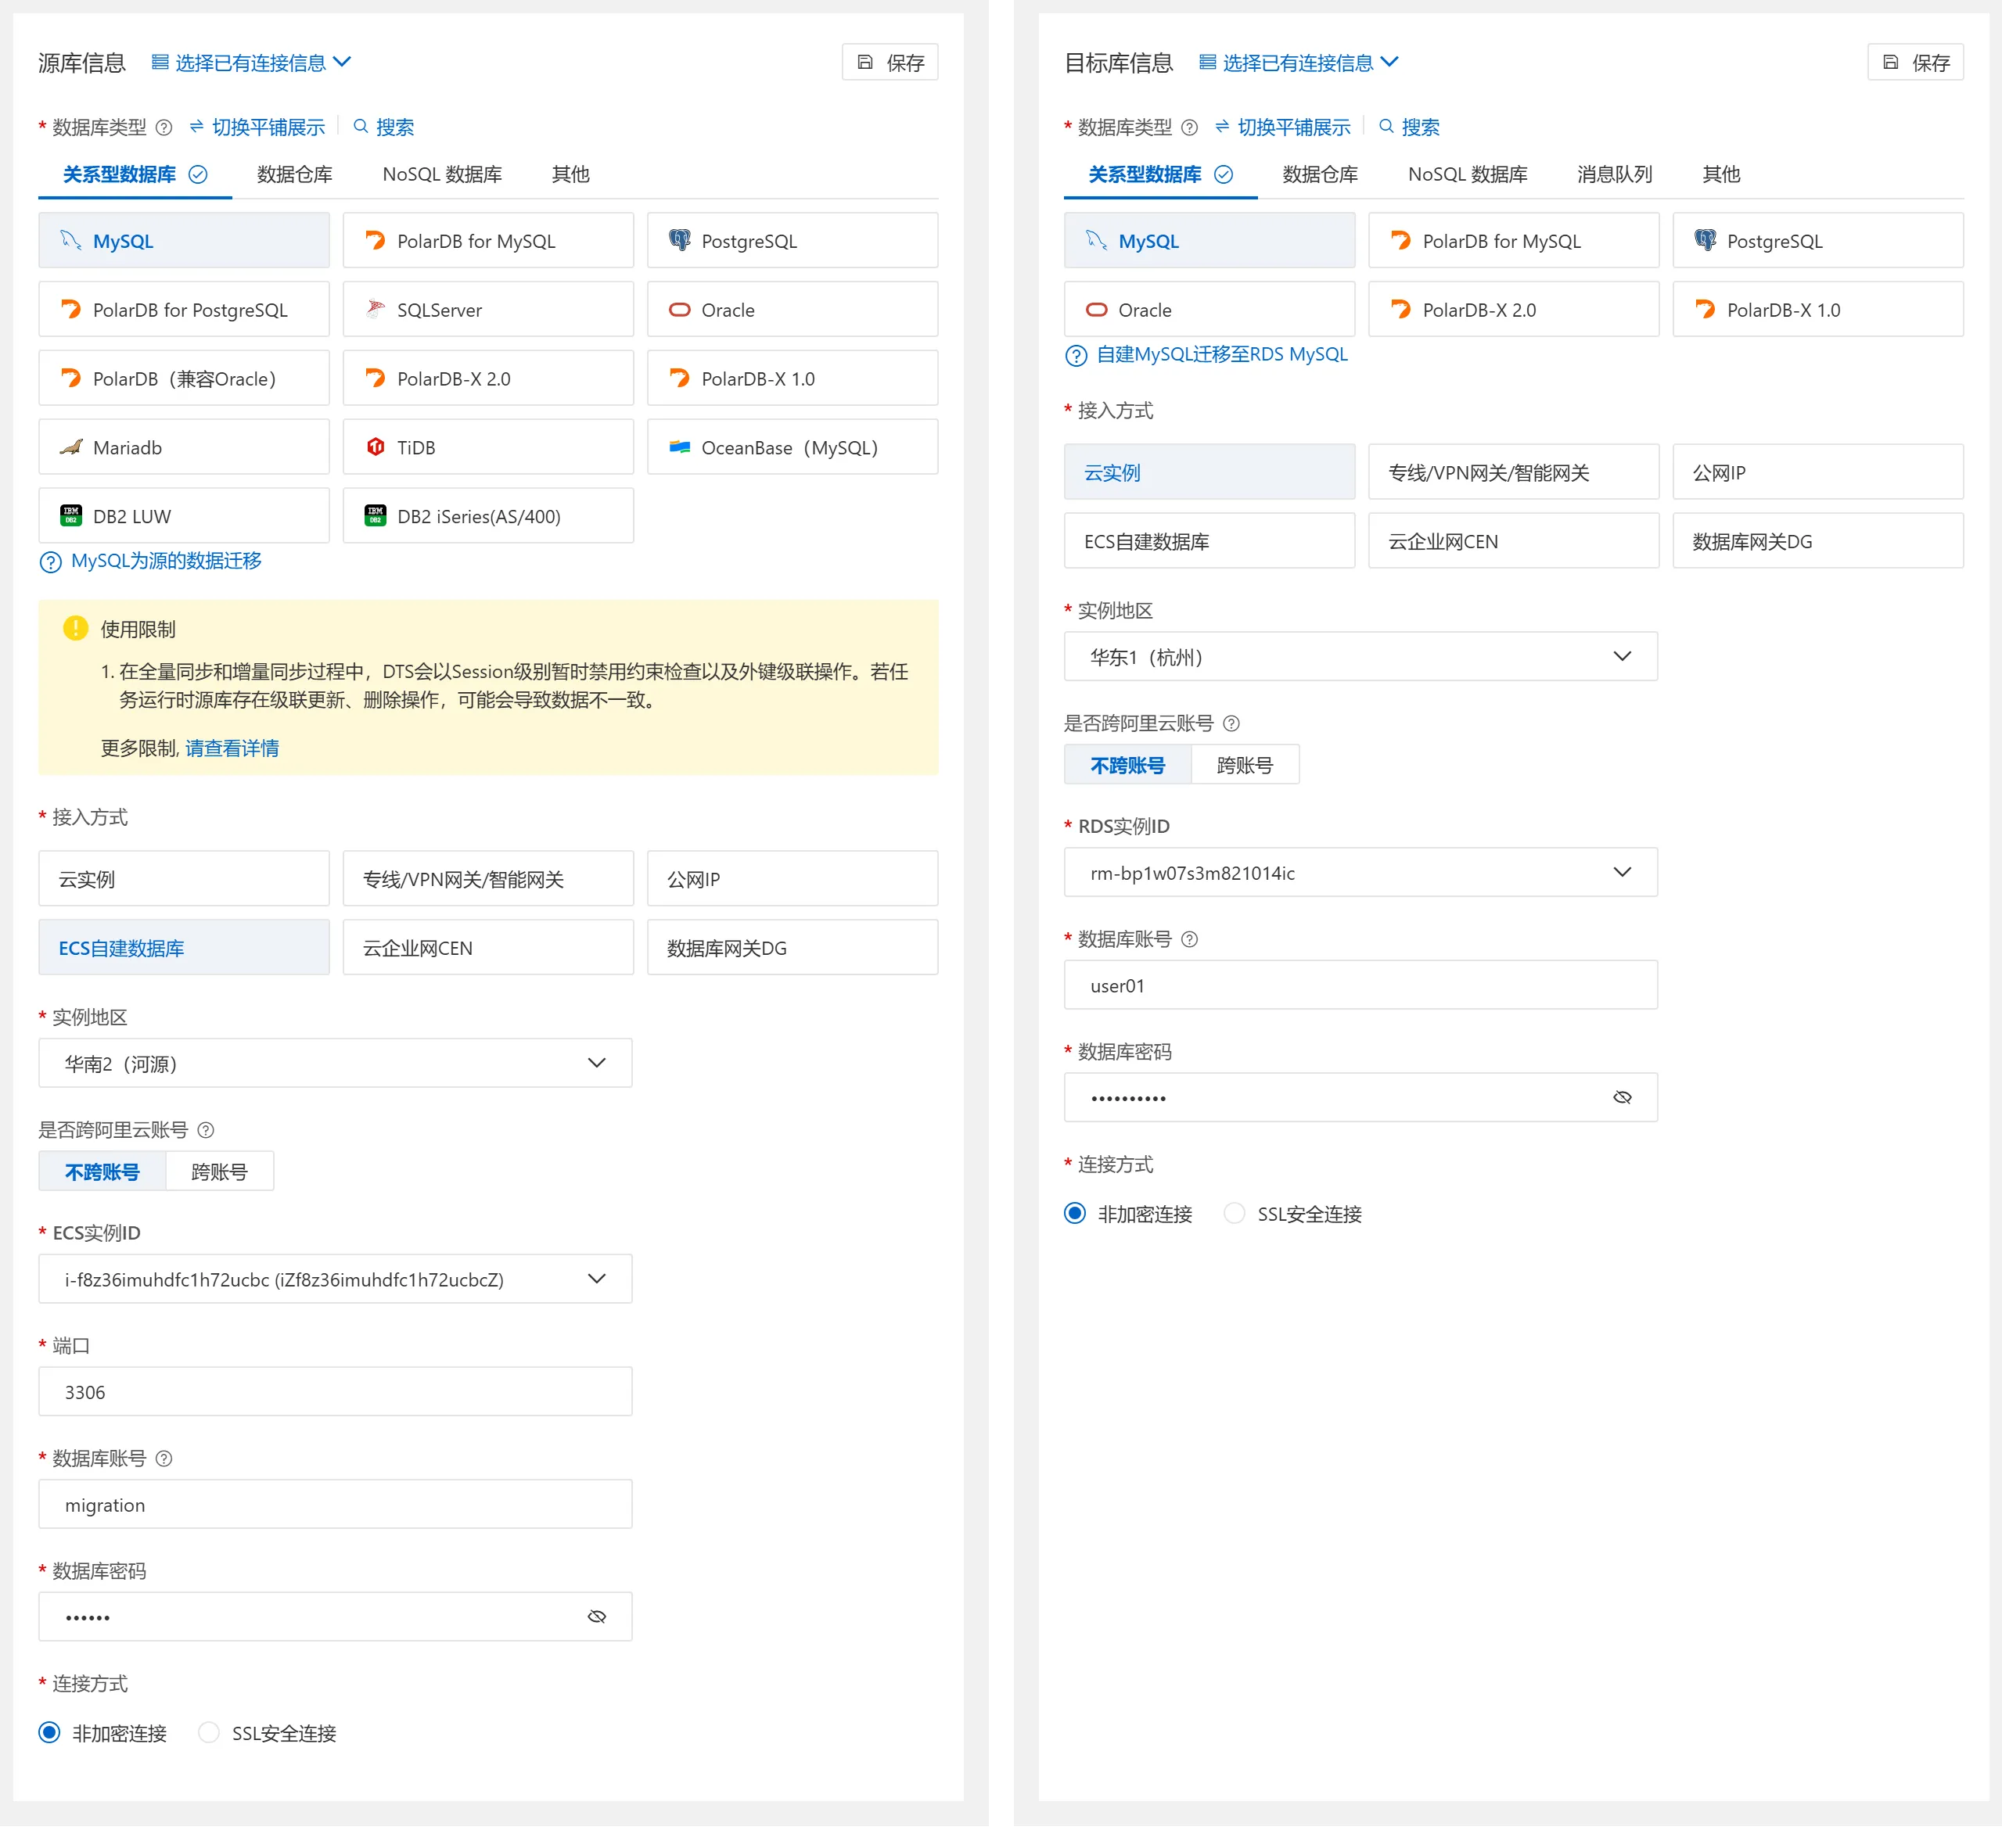
Task: Switch to target 消息队列 tab
Action: tap(1614, 174)
